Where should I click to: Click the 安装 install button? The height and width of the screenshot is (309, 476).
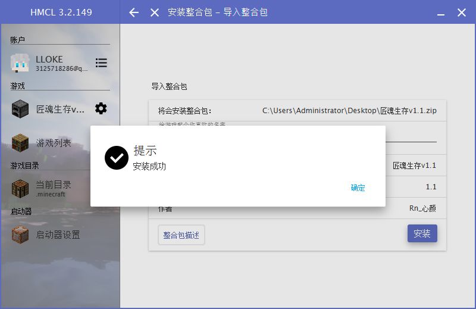[x=422, y=233]
